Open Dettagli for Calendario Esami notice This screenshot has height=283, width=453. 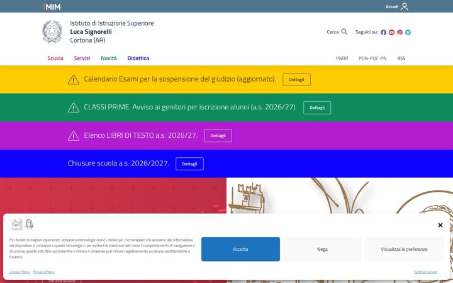coord(296,80)
